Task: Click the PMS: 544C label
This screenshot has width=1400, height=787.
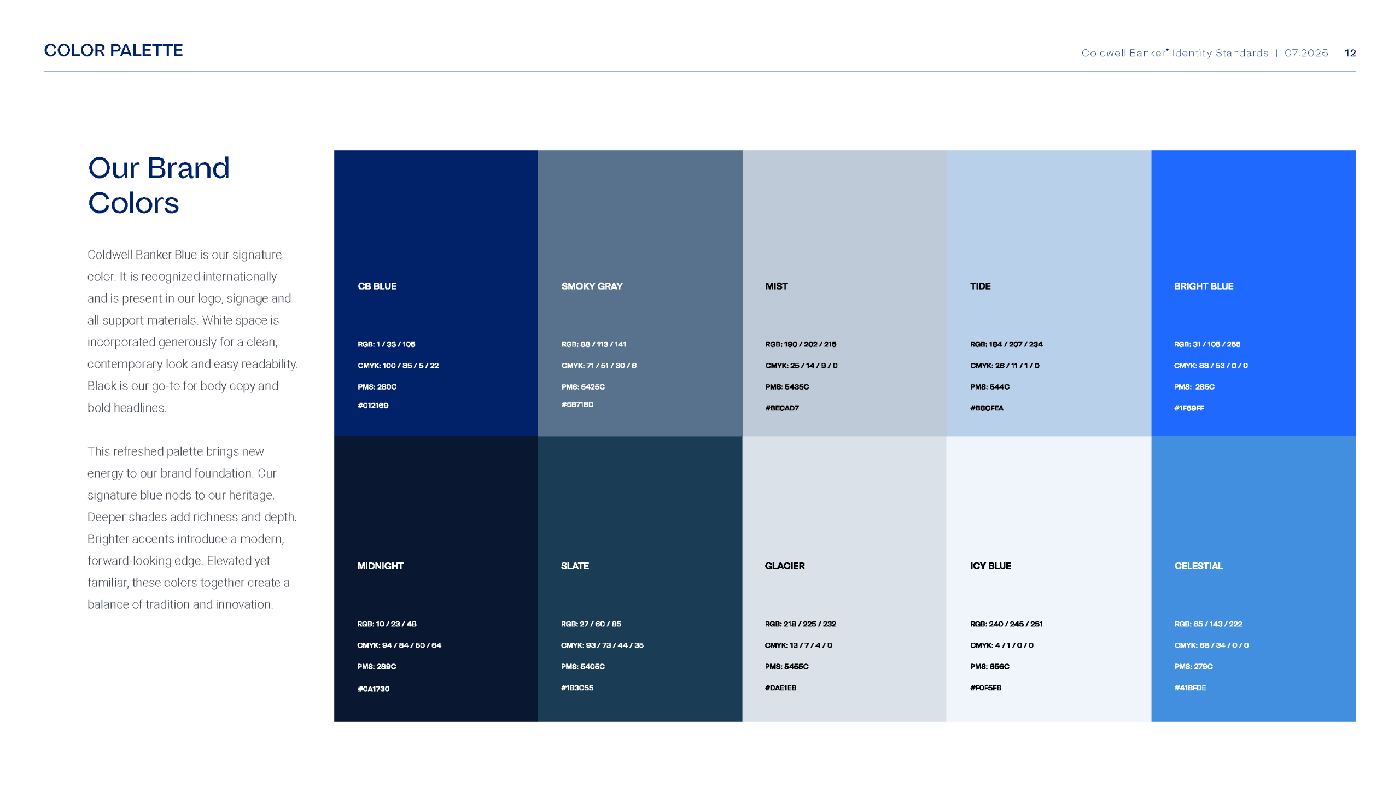Action: tap(990, 387)
